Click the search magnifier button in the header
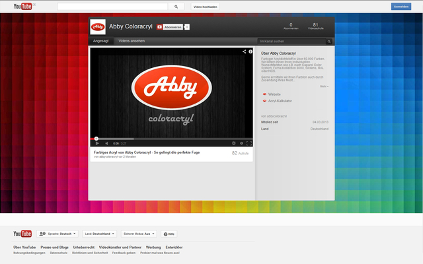This screenshot has height=264, width=423. tap(176, 7)
